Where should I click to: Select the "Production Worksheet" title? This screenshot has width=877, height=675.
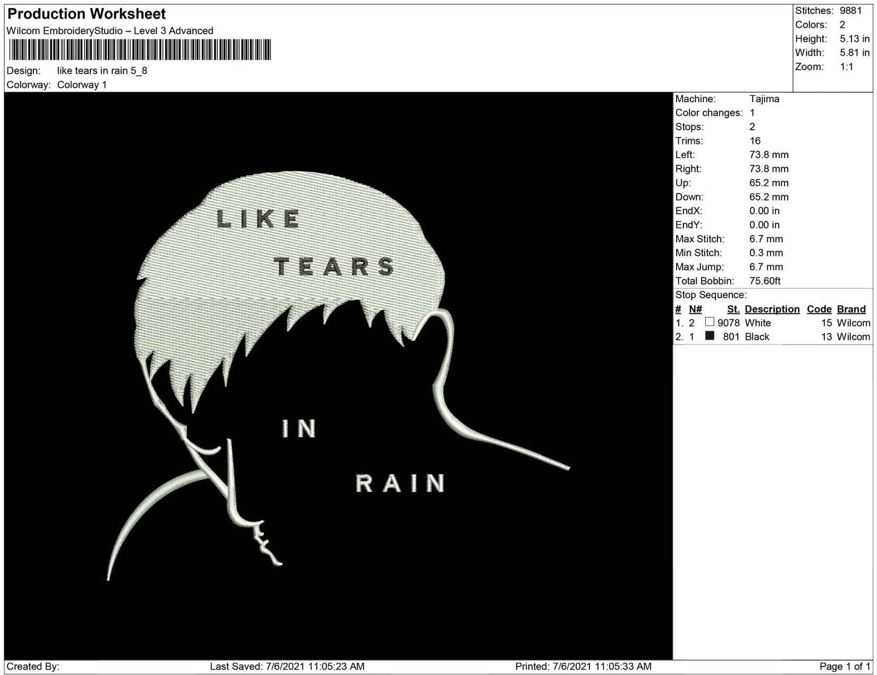pos(87,14)
